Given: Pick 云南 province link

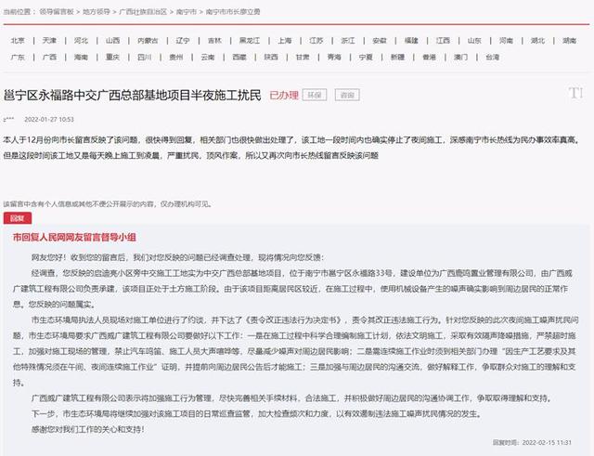Looking at the screenshot, I should pyautogui.click(x=208, y=57).
